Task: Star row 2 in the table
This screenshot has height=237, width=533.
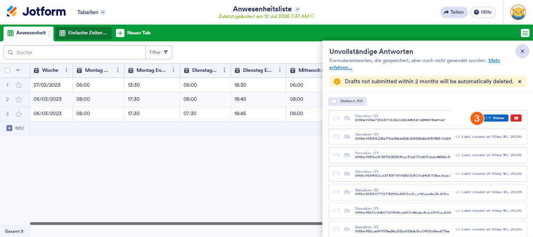Action: 18,99
